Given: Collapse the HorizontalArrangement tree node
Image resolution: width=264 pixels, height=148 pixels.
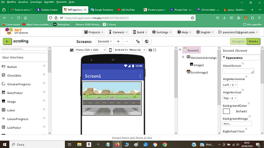Looking at the screenshot, I should point(183,57).
